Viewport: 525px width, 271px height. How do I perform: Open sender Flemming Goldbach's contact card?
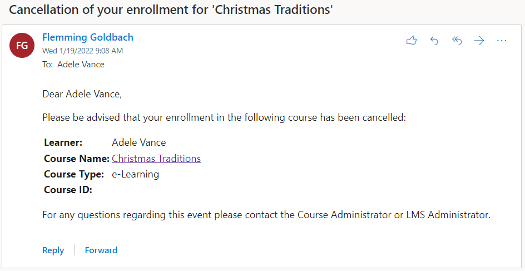(88, 37)
